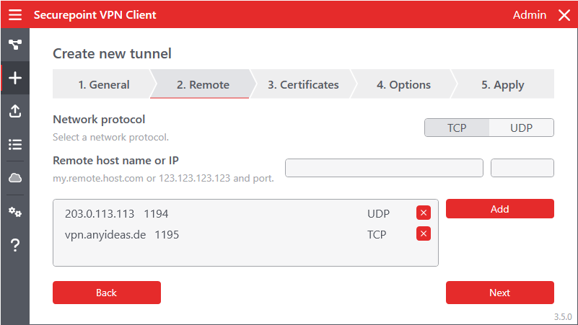Screen dimensions: 578x325
Task: Click the version number 3.5.0
Action: [563, 317]
